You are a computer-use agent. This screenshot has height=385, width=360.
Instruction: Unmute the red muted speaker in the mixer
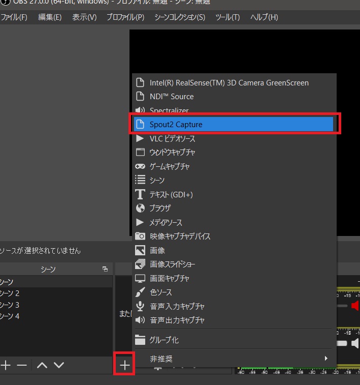(x=355, y=306)
